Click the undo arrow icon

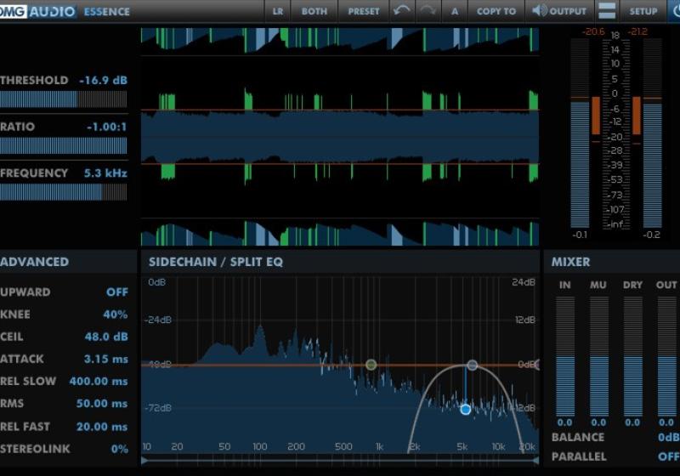pos(401,11)
